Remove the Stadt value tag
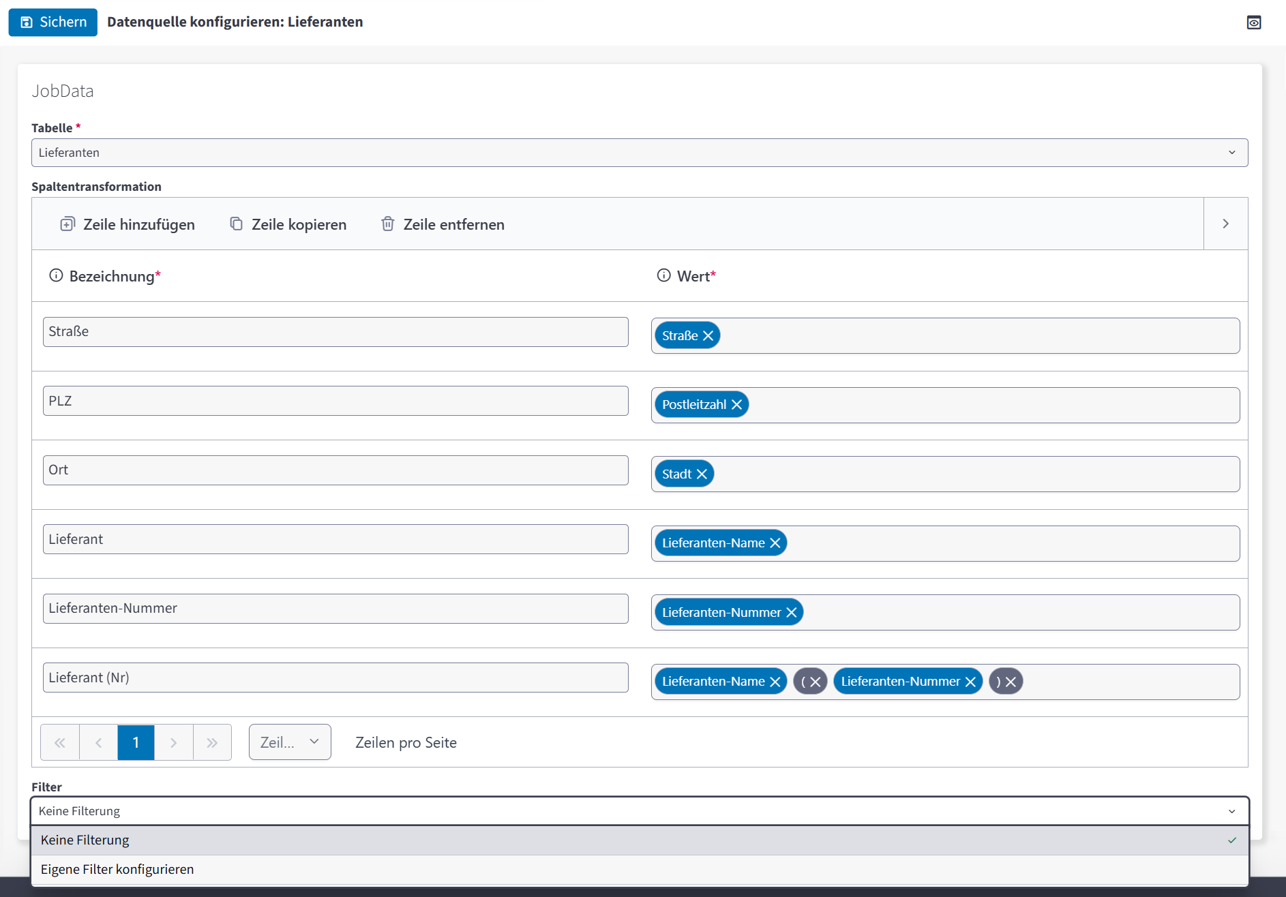This screenshot has width=1286, height=897. pos(702,474)
